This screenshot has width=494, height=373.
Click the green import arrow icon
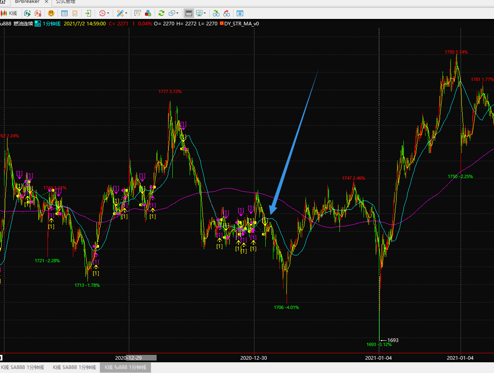pyautogui.click(x=88, y=13)
